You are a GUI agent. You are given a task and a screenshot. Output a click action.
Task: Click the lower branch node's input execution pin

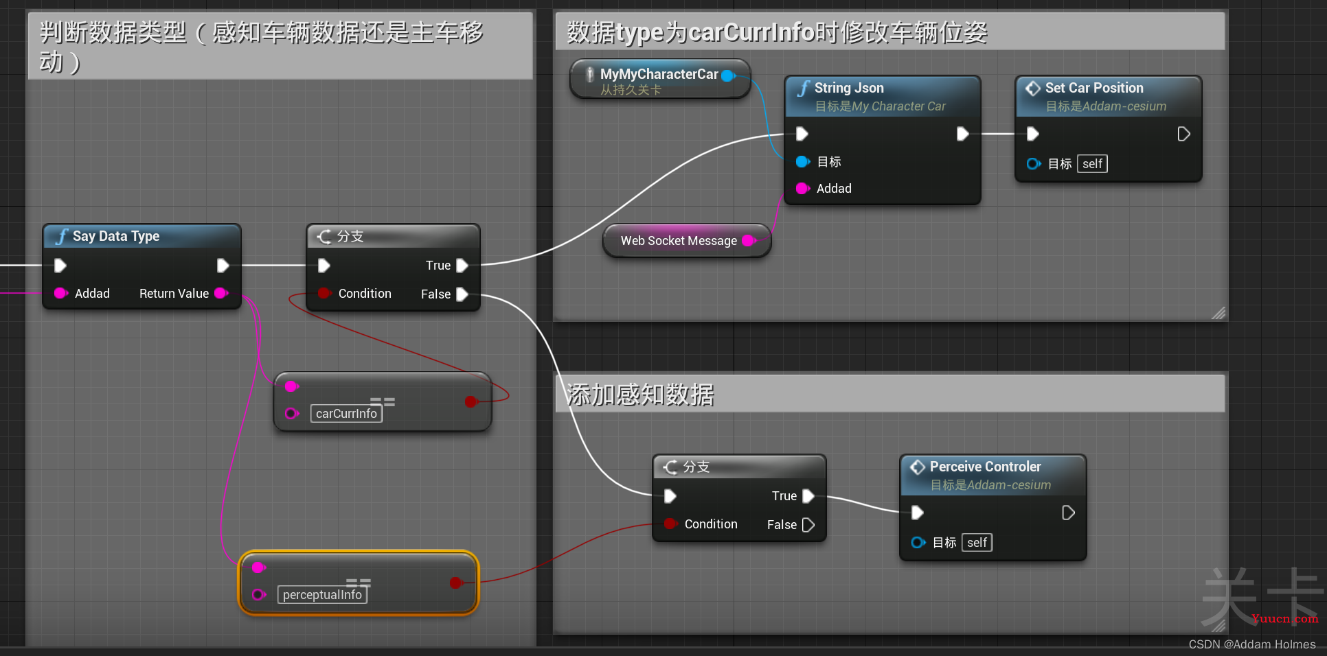[670, 496]
